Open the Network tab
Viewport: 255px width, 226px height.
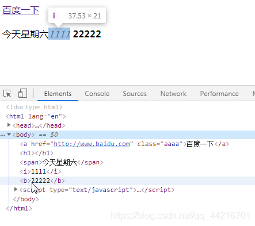pyautogui.click(x=173, y=94)
